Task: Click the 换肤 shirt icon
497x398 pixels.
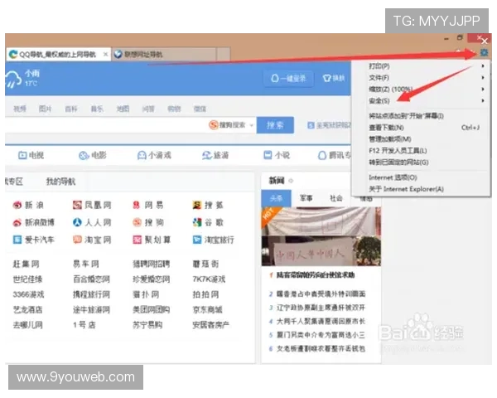Action: click(x=326, y=78)
